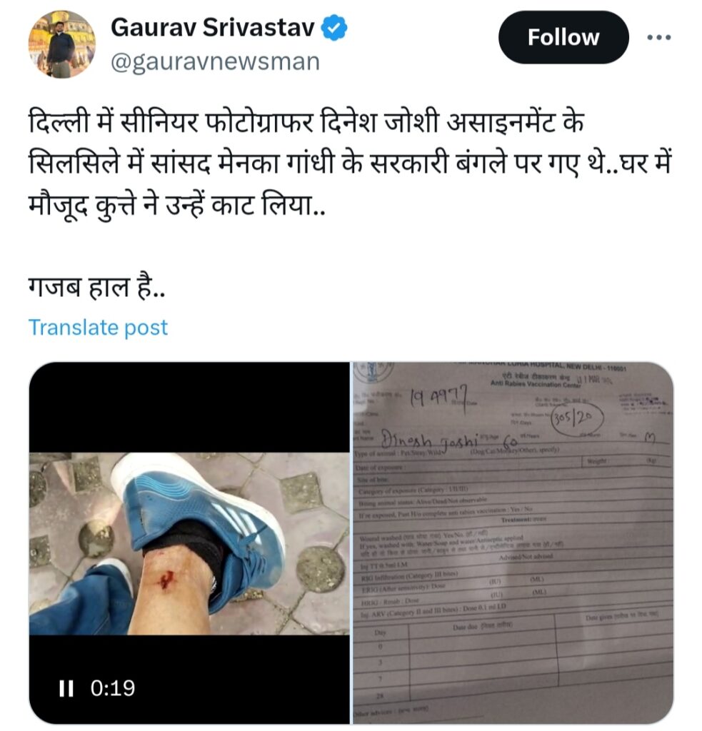Click the Gaurav Srivastav display name

point(213,28)
